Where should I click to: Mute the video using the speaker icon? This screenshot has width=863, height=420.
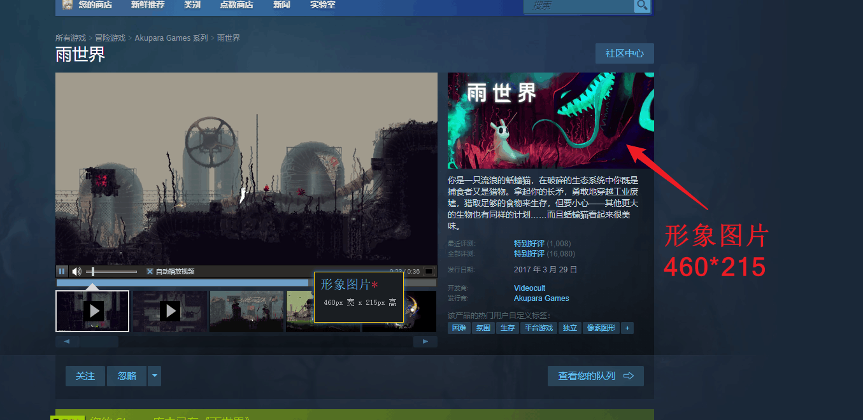[x=76, y=271]
